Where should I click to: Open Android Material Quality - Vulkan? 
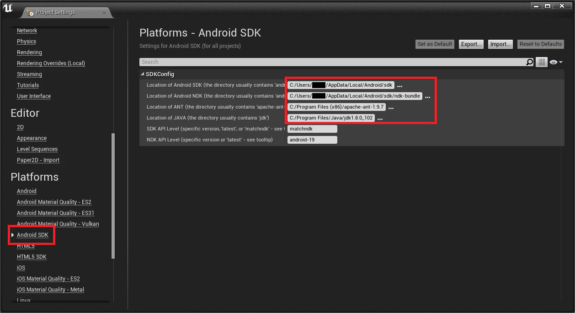(x=58, y=224)
